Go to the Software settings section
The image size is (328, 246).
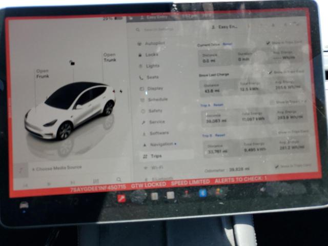pos(158,133)
